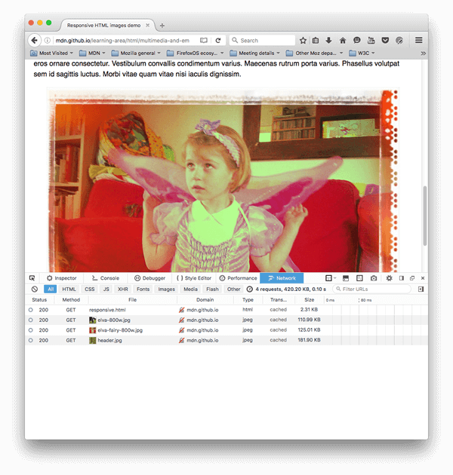Toggle the Images request filter

coord(166,289)
